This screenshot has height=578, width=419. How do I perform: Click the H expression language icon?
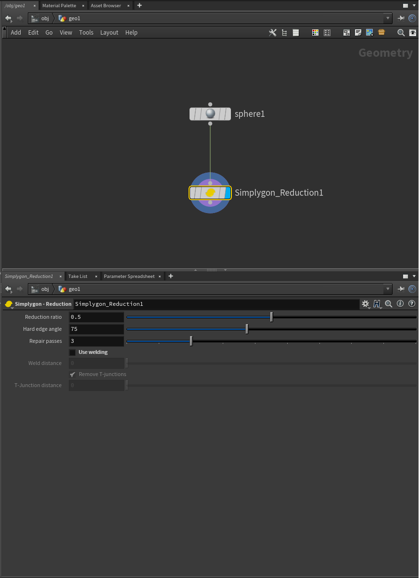[x=377, y=304]
